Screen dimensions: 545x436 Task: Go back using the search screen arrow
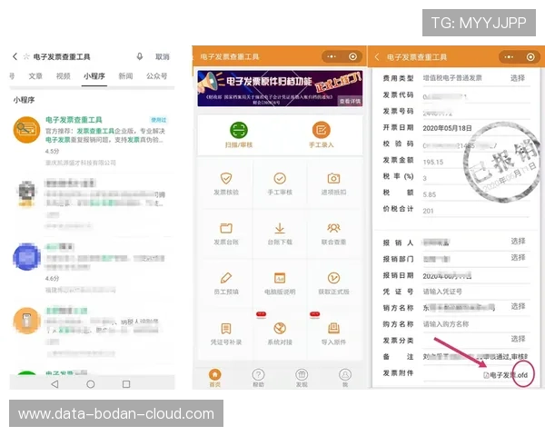(x=15, y=56)
